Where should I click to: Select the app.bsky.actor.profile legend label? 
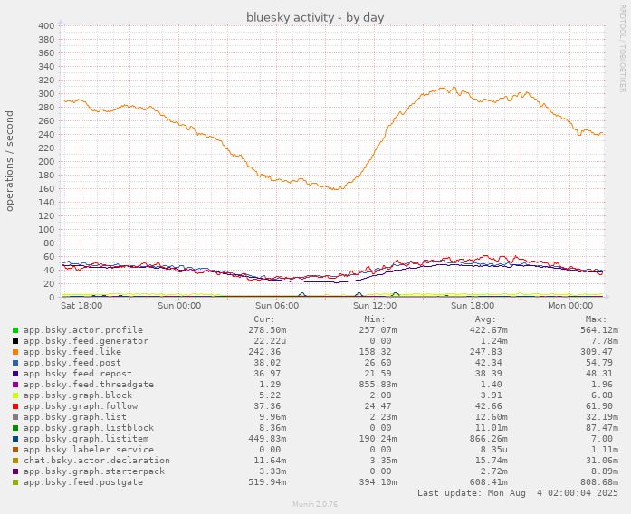83,330
